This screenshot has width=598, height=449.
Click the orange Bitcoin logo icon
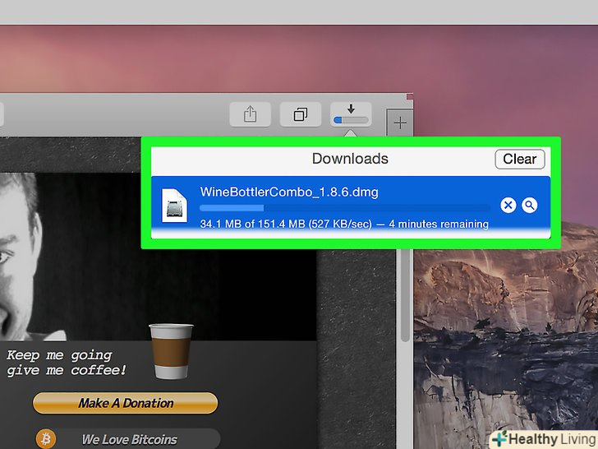tap(46, 438)
